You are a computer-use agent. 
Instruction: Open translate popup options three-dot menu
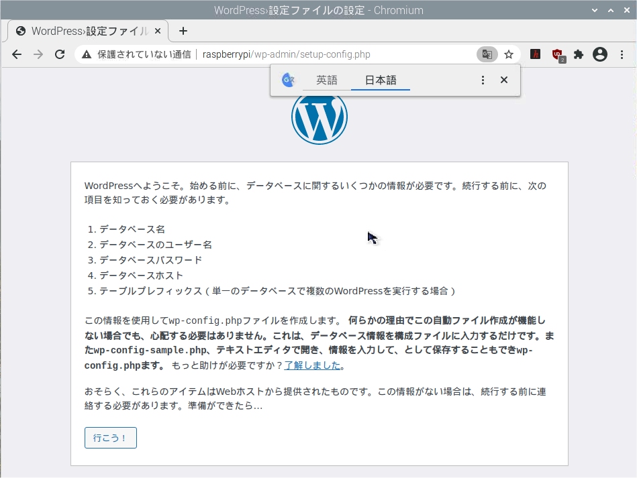(x=483, y=80)
